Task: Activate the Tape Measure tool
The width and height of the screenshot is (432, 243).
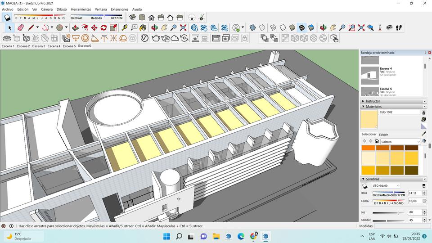Action: (125, 28)
